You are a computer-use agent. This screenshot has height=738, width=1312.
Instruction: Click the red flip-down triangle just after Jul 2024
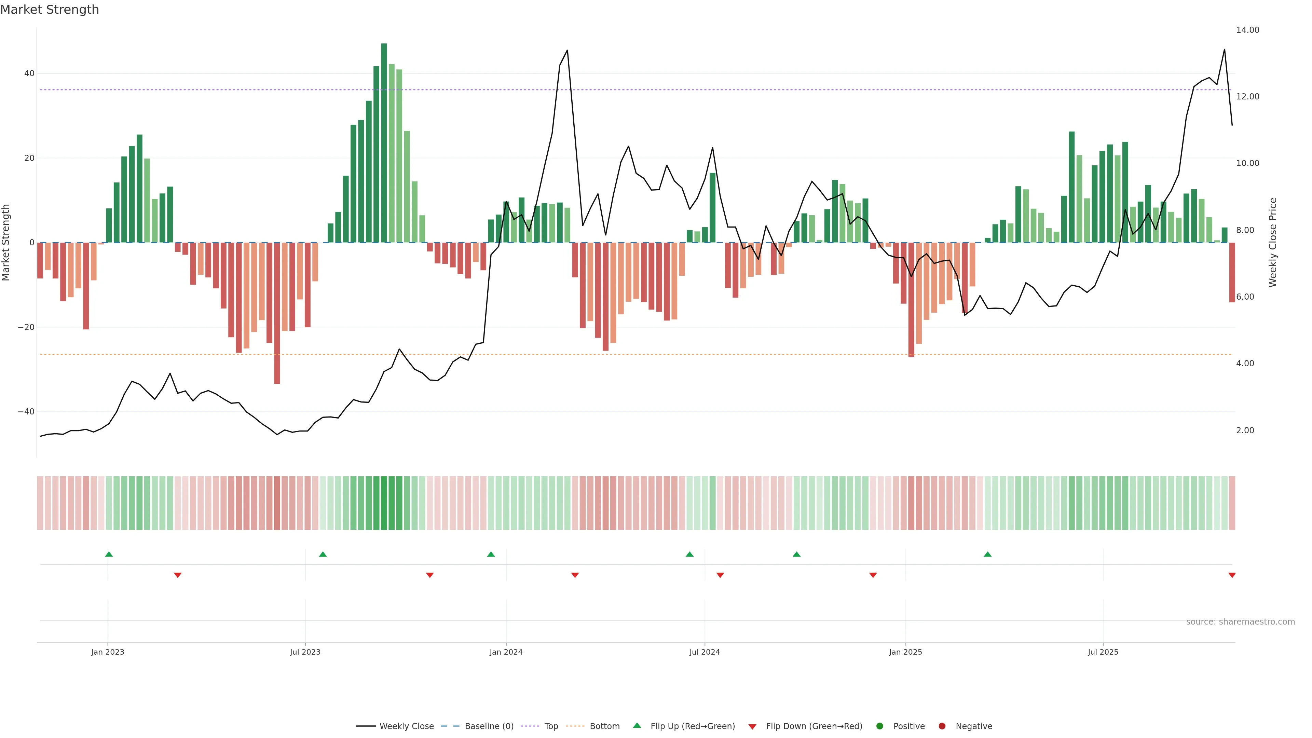click(720, 575)
